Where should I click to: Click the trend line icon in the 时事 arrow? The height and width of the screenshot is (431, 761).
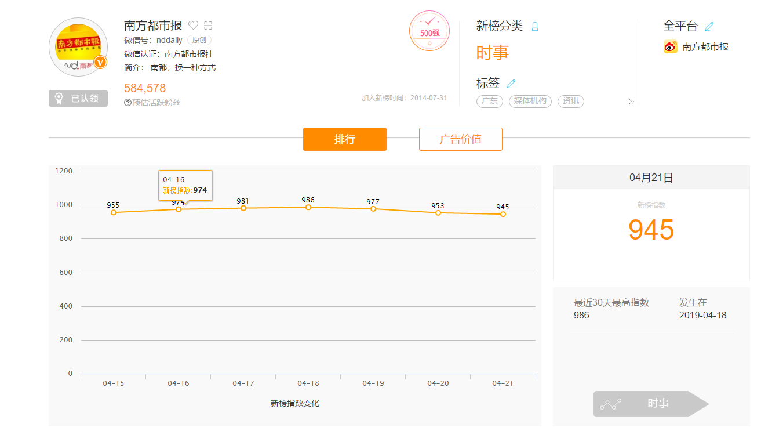[610, 404]
